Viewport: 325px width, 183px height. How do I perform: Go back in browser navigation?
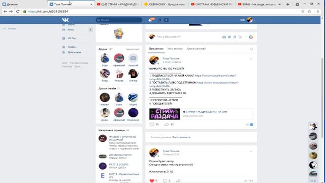[x=5, y=11]
